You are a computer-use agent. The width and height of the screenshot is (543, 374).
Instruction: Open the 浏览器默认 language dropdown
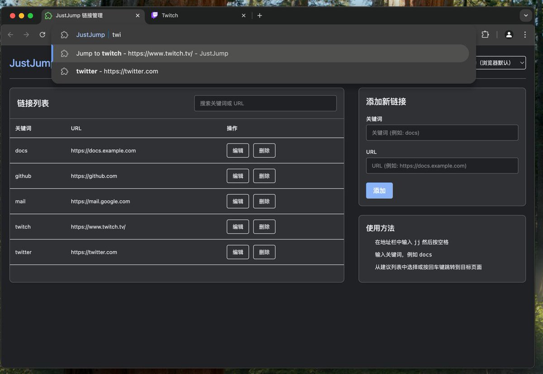[501, 63]
